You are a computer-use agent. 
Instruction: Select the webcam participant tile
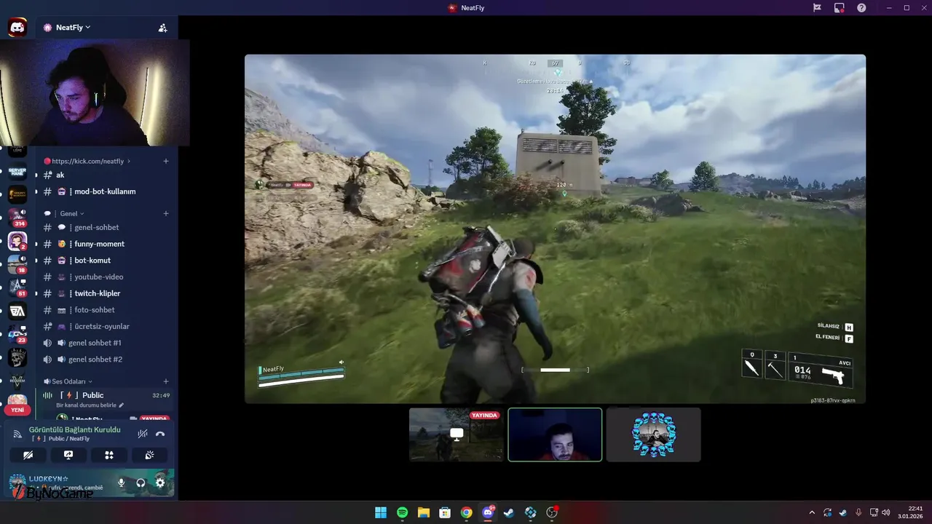point(555,434)
